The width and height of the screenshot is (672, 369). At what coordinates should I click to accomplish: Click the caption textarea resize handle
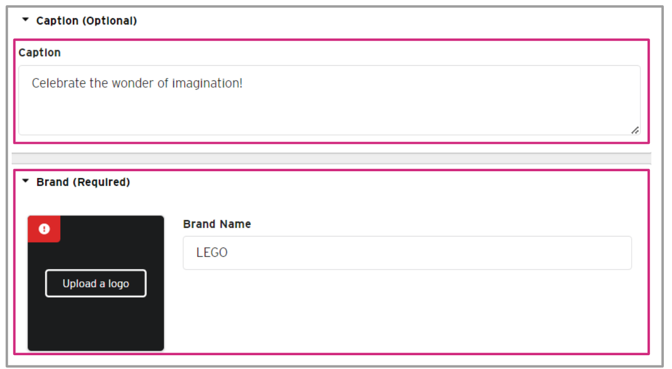coord(635,130)
